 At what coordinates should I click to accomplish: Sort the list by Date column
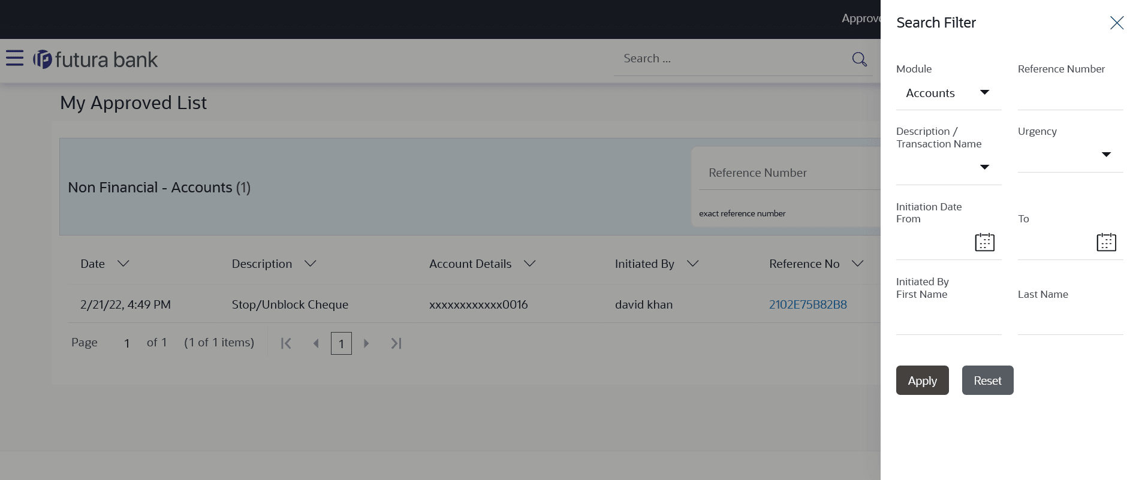[x=123, y=264]
